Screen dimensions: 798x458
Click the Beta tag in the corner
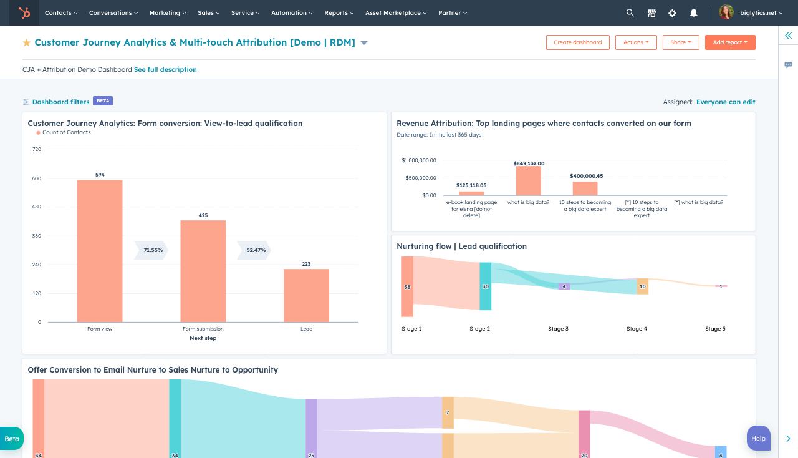11,438
